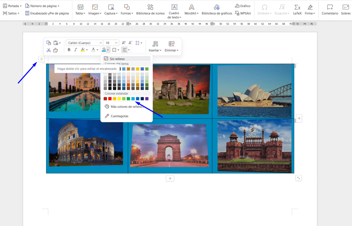Expand the font size 10 dropdown
This screenshot has height=226, width=352.
tap(116, 43)
